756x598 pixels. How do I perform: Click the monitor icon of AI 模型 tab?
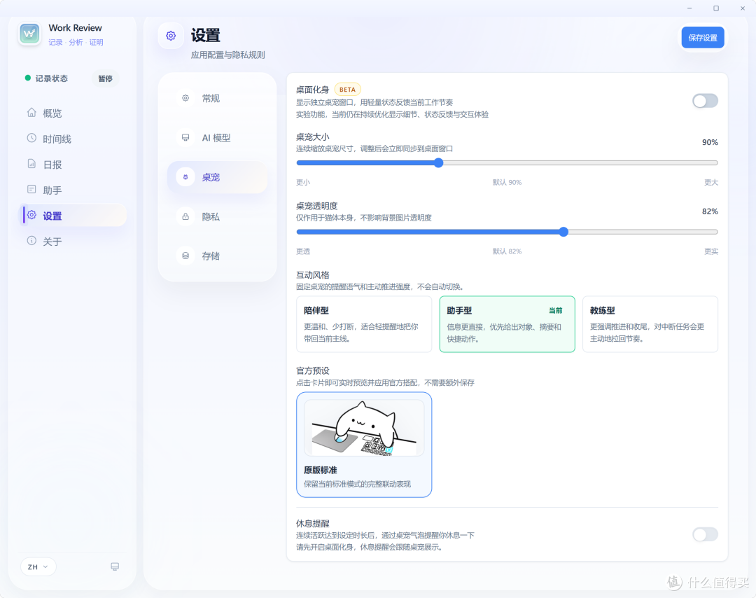185,137
